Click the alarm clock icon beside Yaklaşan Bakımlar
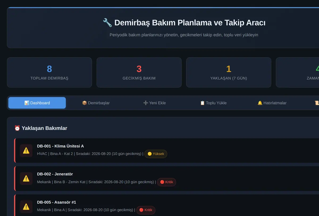This screenshot has width=319, height=216. (17, 128)
